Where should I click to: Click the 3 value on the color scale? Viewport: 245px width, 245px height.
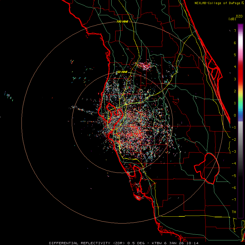(x=235, y=79)
